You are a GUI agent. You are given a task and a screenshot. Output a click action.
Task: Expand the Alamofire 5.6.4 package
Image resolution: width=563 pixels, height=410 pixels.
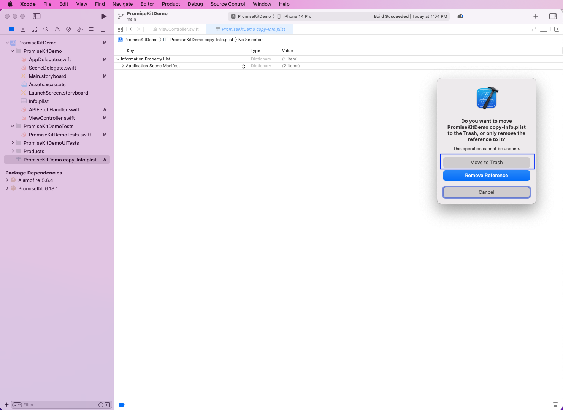click(x=7, y=180)
